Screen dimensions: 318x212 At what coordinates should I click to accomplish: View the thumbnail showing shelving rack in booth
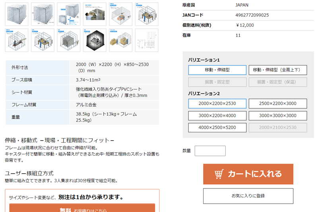click(69, 39)
